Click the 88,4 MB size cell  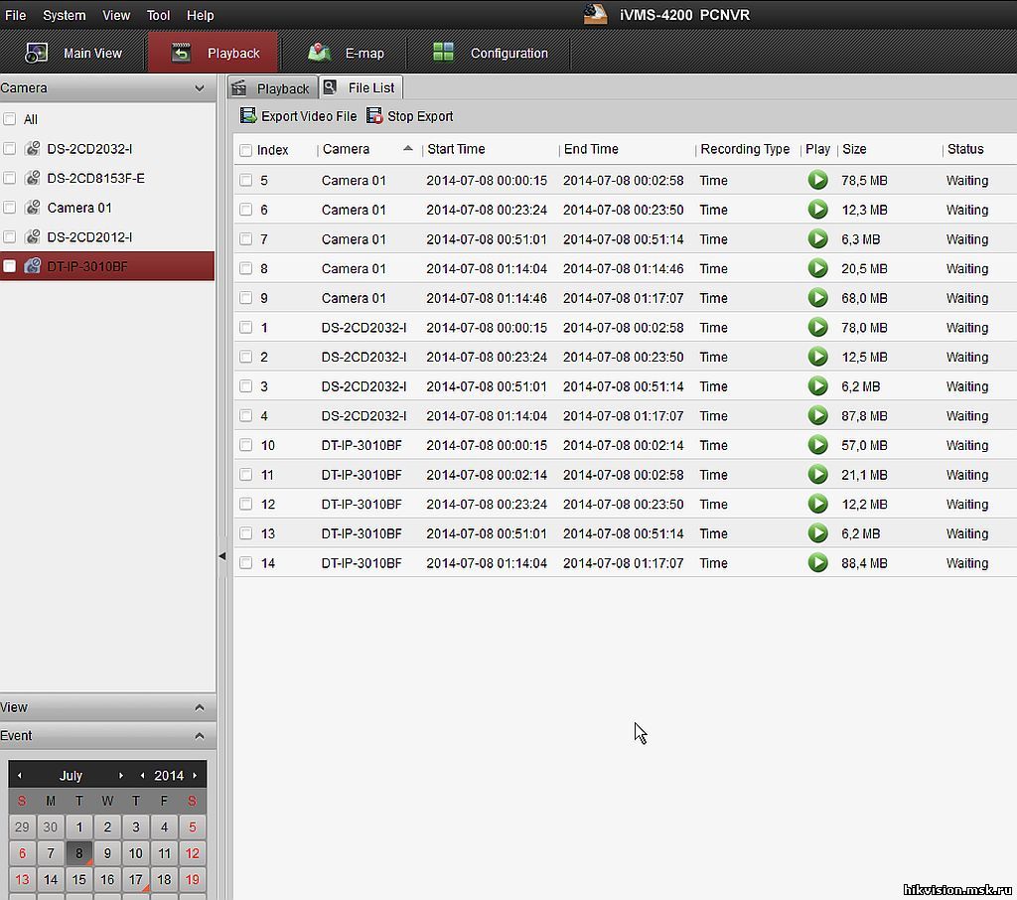click(864, 563)
